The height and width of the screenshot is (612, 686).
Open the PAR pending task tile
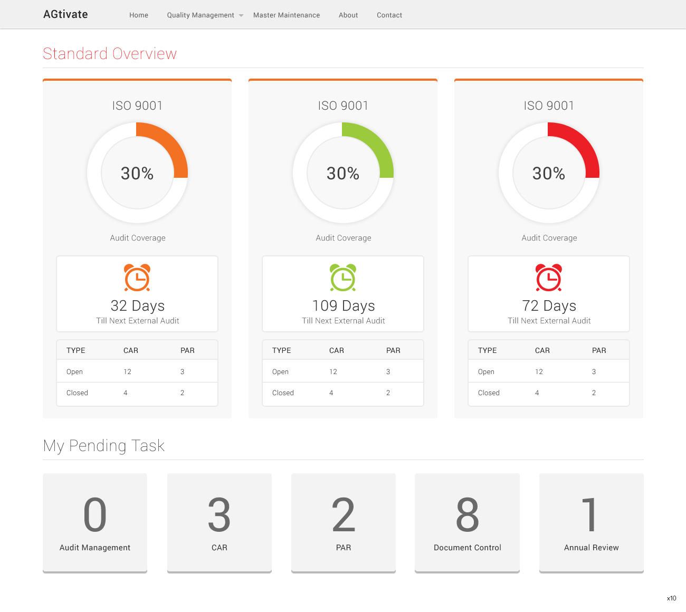click(344, 523)
